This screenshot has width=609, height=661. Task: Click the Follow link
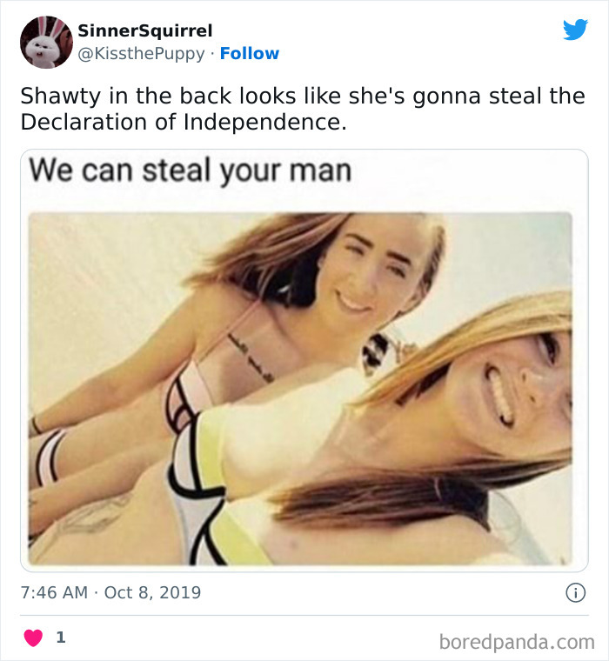coord(250,54)
